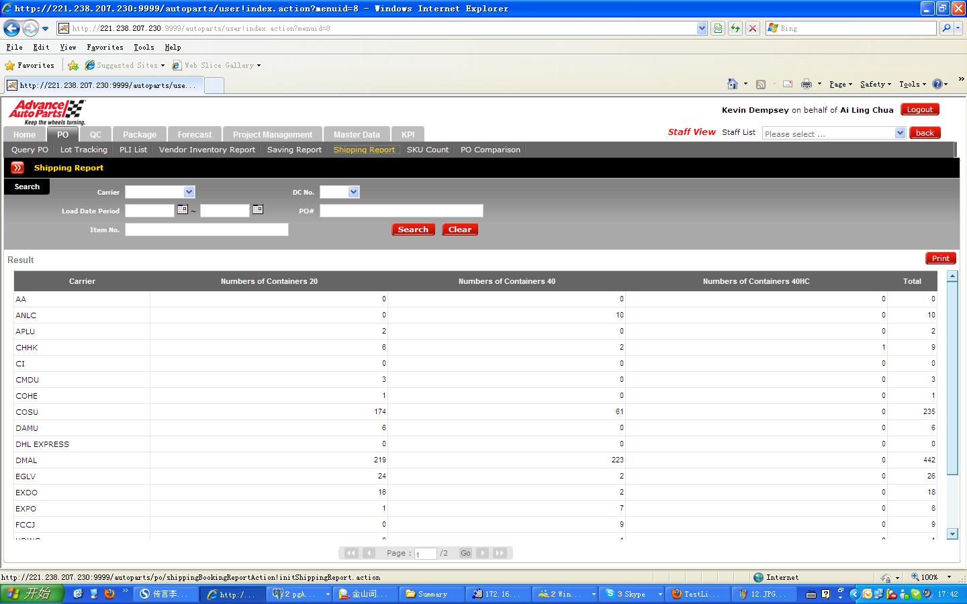The height and width of the screenshot is (604, 967).
Task: Open the Load Date start calendar picker
Action: coord(182,210)
